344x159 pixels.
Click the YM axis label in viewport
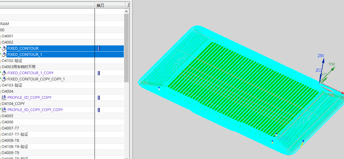332,64
